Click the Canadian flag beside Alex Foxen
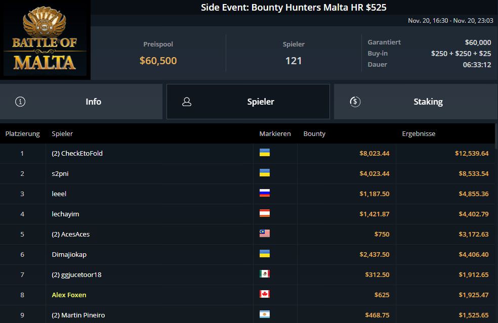Screen dimensions: 498x323 coord(264,294)
